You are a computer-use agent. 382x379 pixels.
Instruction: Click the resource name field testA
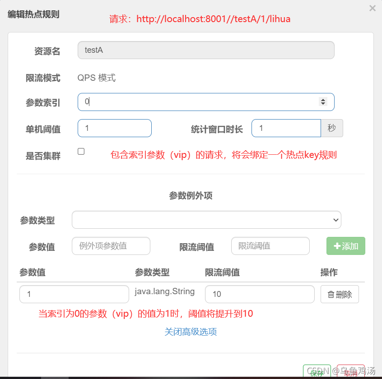(x=206, y=50)
